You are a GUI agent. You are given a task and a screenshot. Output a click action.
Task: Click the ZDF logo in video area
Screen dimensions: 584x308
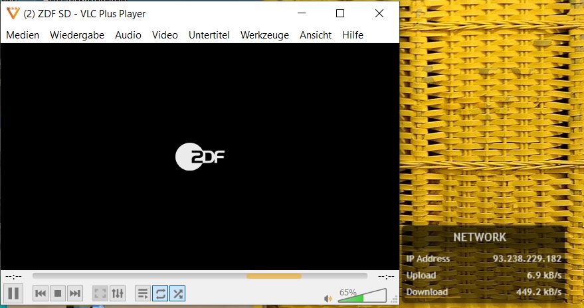(200, 157)
